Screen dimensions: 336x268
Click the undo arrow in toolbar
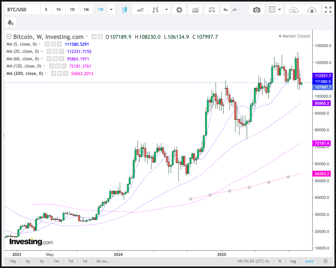click(x=226, y=10)
